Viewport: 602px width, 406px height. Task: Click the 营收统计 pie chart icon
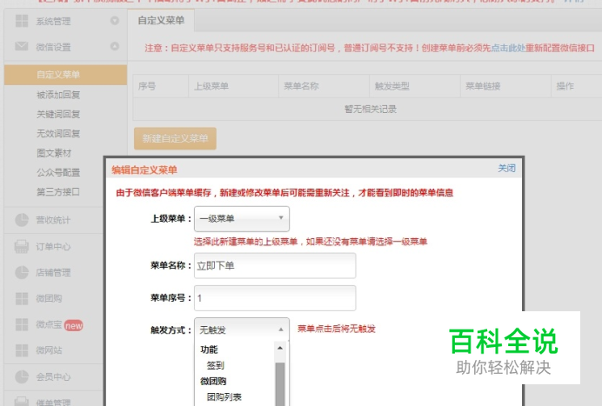(22, 220)
